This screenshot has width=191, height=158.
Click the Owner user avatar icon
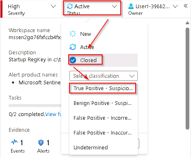131,6
